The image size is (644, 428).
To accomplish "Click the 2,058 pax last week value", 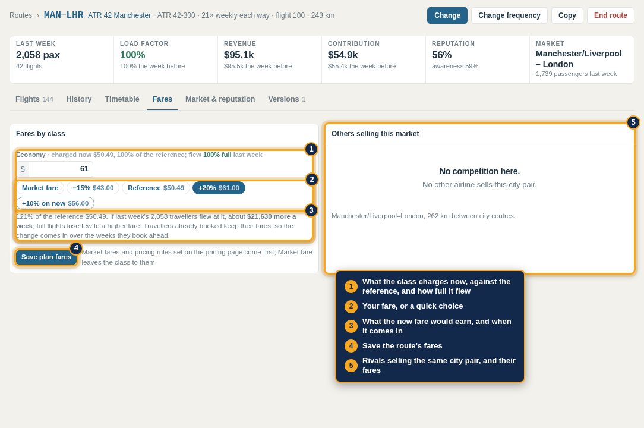I will pyautogui.click(x=38, y=55).
